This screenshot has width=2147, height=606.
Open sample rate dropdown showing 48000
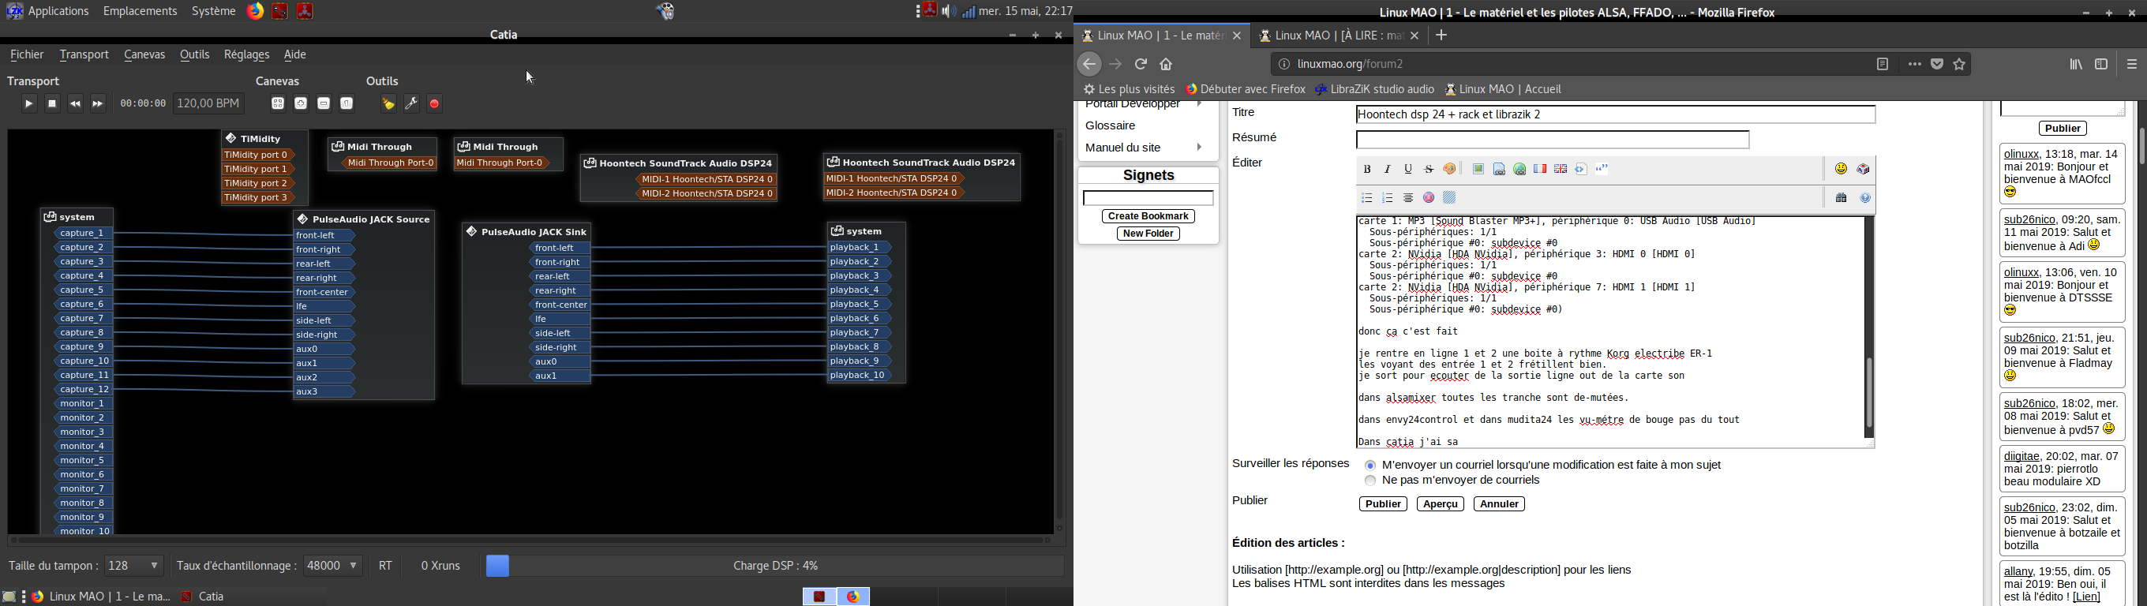coord(333,566)
